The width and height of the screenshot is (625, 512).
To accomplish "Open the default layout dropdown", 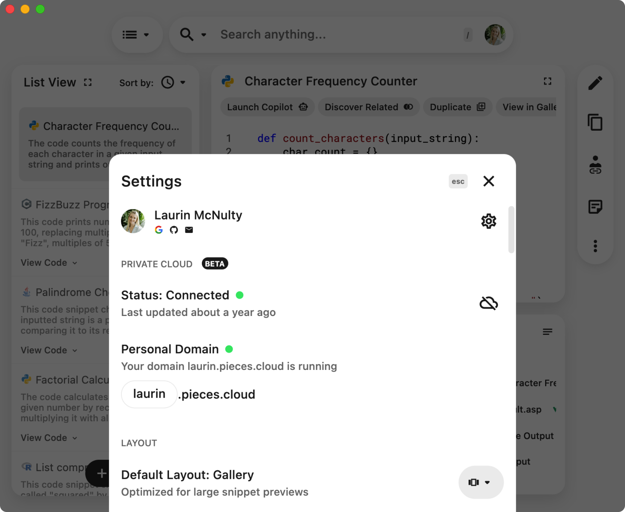I will pyautogui.click(x=481, y=482).
